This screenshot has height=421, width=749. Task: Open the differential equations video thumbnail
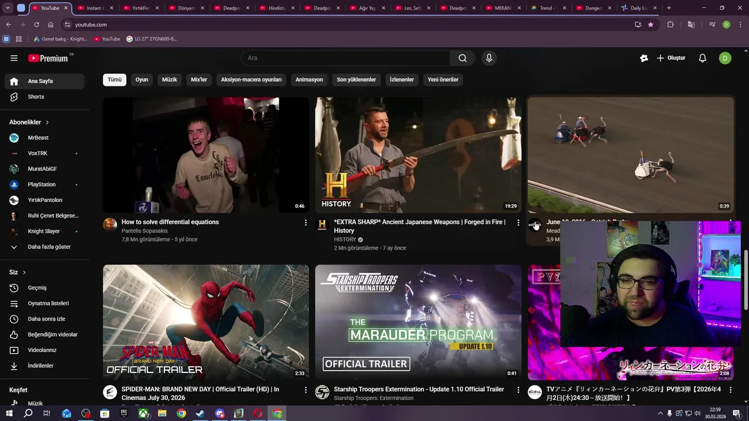pyautogui.click(x=206, y=155)
